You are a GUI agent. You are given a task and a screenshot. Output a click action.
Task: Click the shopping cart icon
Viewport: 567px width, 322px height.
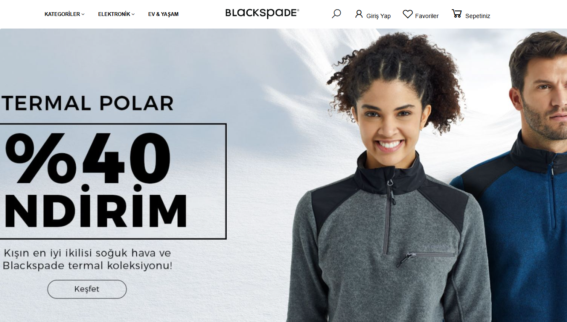pyautogui.click(x=456, y=13)
